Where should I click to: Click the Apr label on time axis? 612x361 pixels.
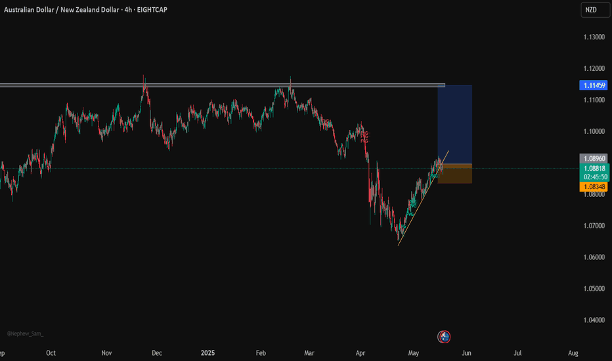(x=361, y=353)
